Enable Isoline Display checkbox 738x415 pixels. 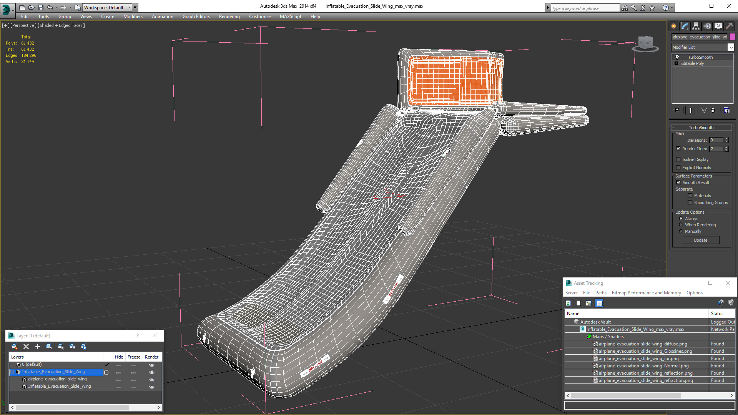click(678, 159)
